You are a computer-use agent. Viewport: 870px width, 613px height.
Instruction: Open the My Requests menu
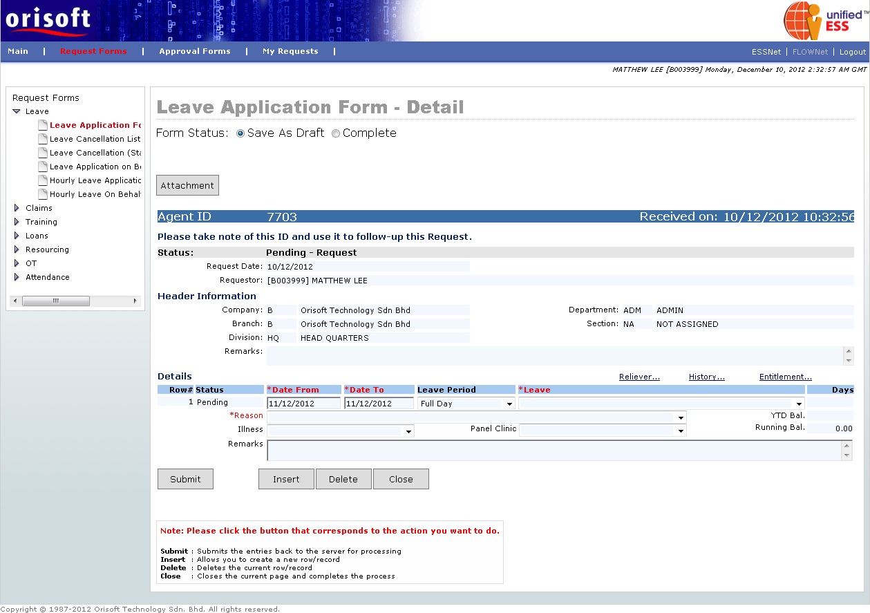point(290,51)
